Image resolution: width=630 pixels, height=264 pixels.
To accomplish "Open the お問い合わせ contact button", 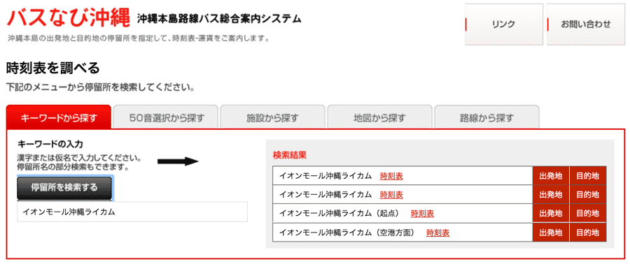I will tap(585, 24).
